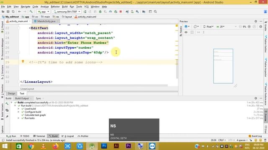Open the Refactor menu
Image resolution: width=268 pixels, height=150 pixels.
coord(55,7)
